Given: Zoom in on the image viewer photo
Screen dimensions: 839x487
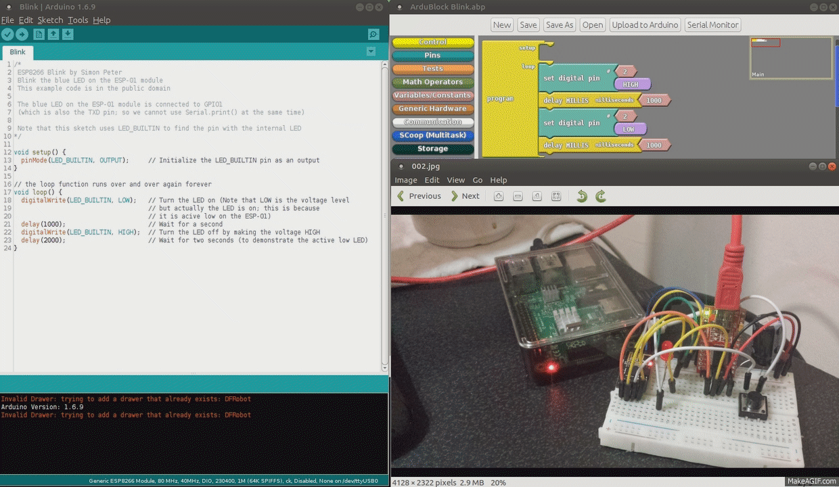Looking at the screenshot, I should [x=499, y=196].
